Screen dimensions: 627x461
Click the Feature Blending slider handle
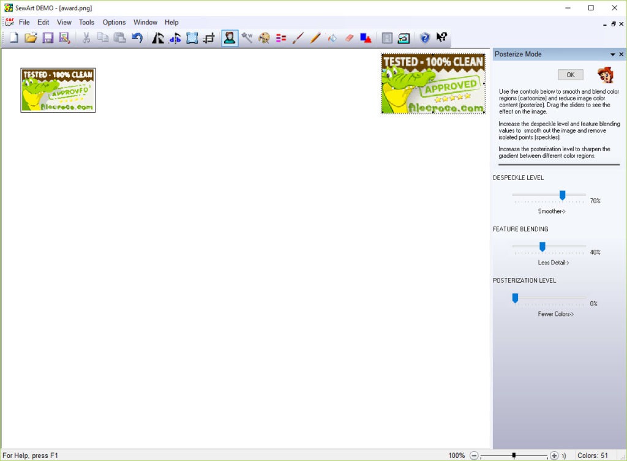[543, 247]
